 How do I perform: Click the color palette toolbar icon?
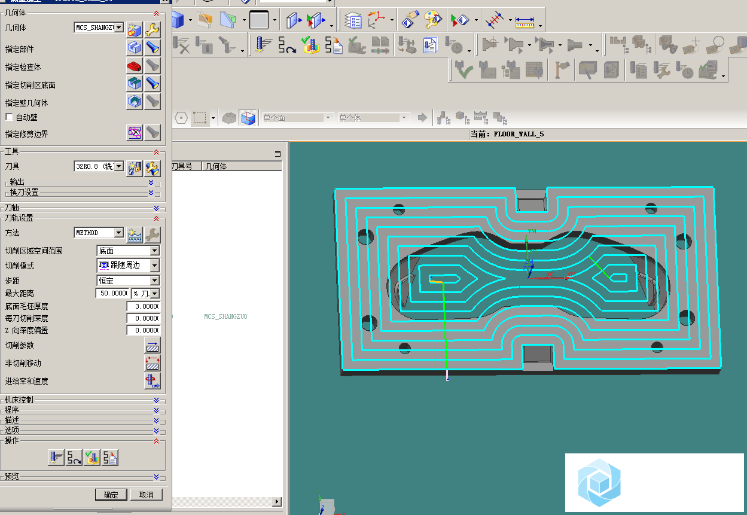pos(432,21)
